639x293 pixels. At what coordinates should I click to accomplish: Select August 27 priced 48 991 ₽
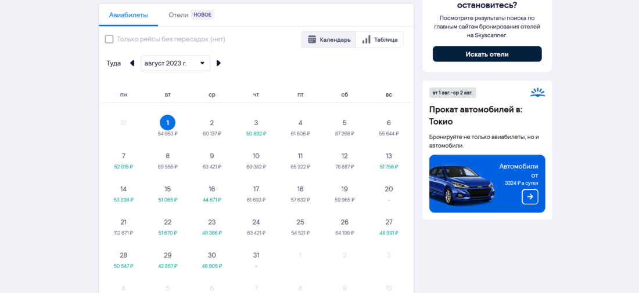[389, 227]
